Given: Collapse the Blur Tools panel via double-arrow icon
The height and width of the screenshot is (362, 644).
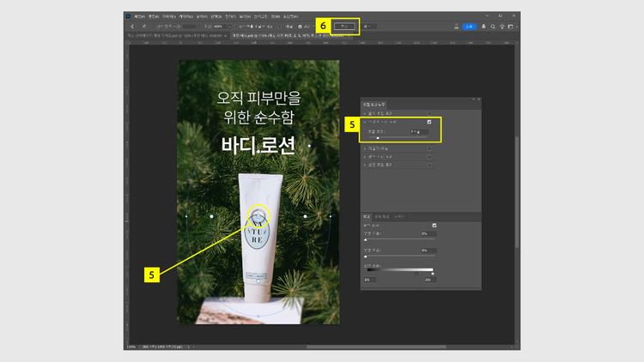Looking at the screenshot, I should point(473,100).
